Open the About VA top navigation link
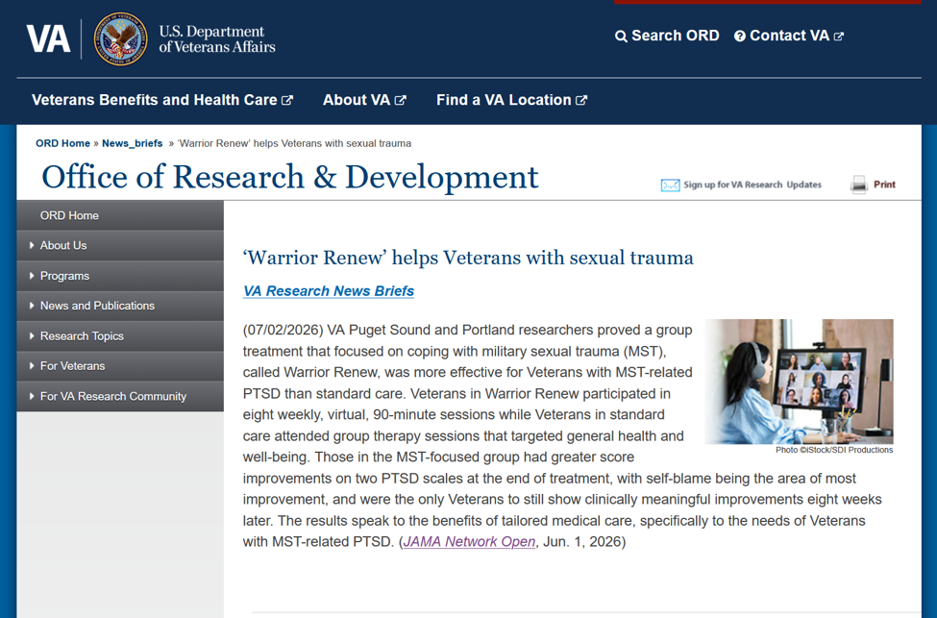This screenshot has width=937, height=618. click(364, 100)
